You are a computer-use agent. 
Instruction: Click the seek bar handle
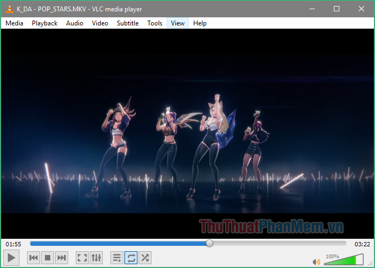point(209,243)
